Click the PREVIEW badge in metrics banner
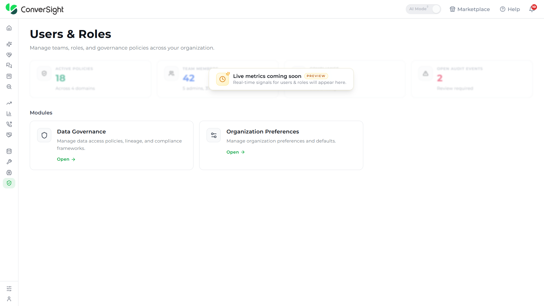 316,76
